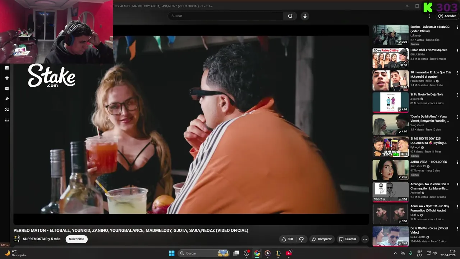
Task: Open options menu for Arcángel video
Action: [x=457, y=185]
